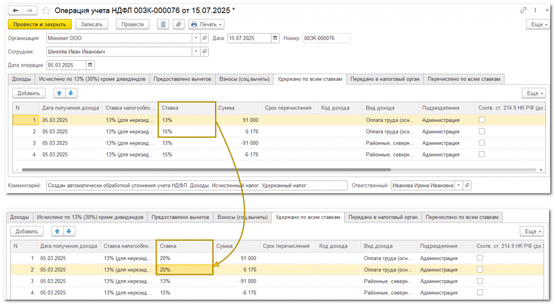555x304 pixels.
Task: Move row up in upper table
Action: (60, 93)
